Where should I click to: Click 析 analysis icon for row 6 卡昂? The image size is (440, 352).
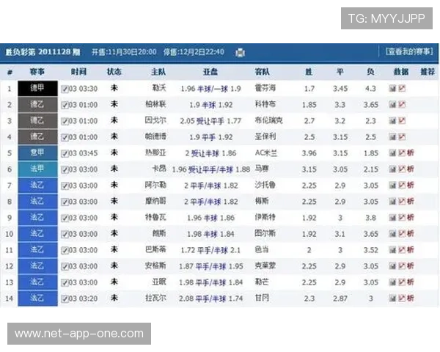411,169
